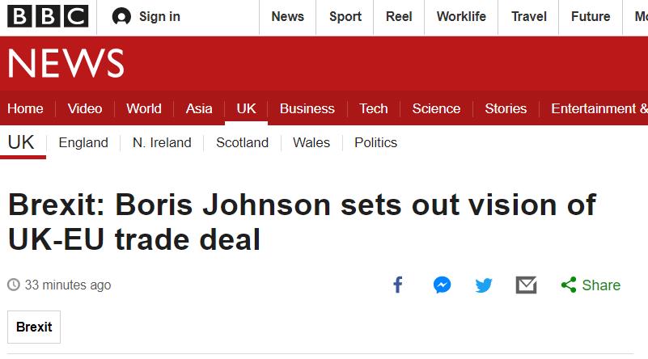The height and width of the screenshot is (359, 648).
Task: Open the Sport section
Action: (345, 16)
